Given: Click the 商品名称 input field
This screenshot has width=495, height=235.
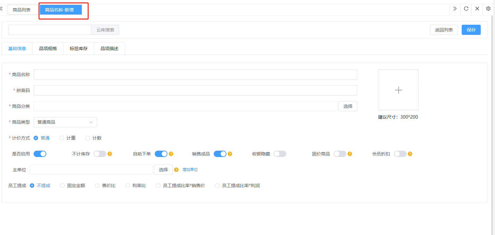Looking at the screenshot, I should 195,75.
